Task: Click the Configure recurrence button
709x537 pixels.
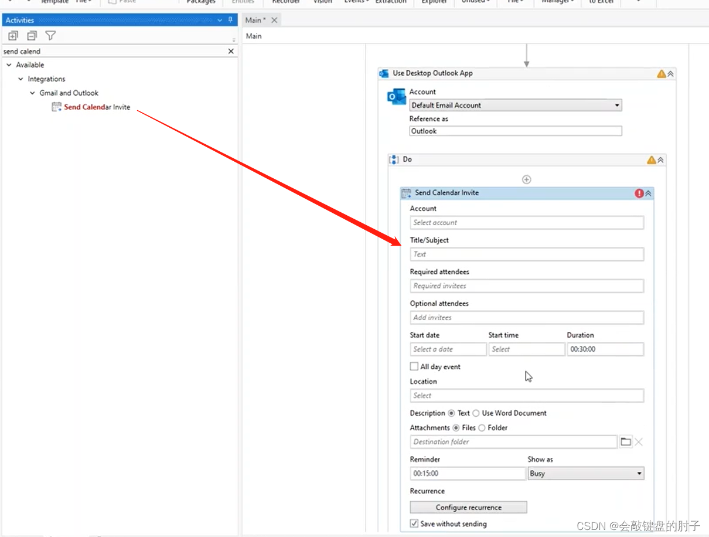Action: click(469, 507)
